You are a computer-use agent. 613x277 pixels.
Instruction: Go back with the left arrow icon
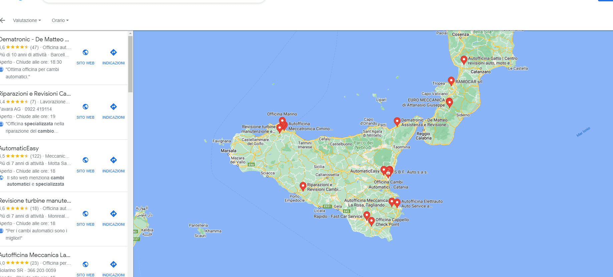coord(3,20)
